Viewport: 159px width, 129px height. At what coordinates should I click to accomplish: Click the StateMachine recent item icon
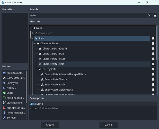4,103
